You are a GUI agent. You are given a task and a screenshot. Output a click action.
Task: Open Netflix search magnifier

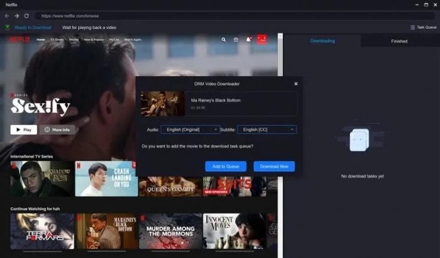coord(224,40)
